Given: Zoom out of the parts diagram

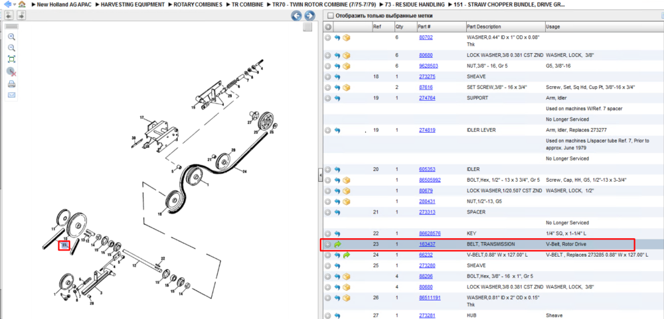Looking at the screenshot, I should (x=11, y=48).
